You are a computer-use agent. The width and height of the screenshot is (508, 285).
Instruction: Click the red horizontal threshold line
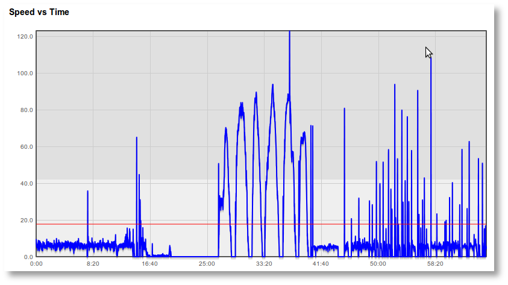click(181, 224)
